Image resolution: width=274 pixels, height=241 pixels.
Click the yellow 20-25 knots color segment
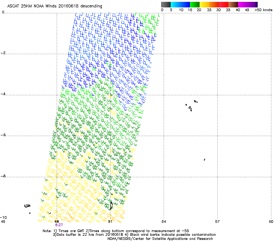coord(204,4)
